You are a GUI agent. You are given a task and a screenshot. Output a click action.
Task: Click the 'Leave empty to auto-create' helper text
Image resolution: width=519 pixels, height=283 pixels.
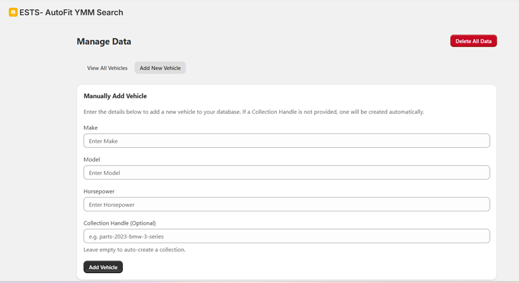[134, 249]
